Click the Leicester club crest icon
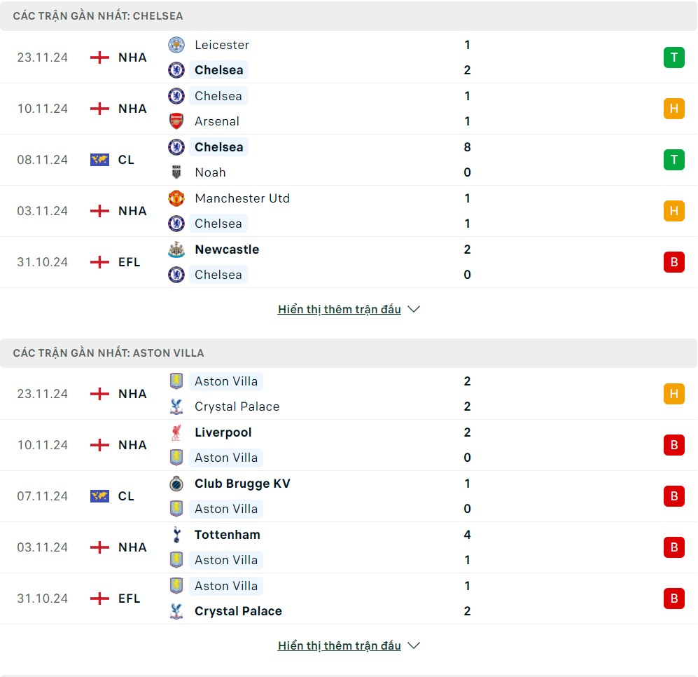 (x=176, y=45)
